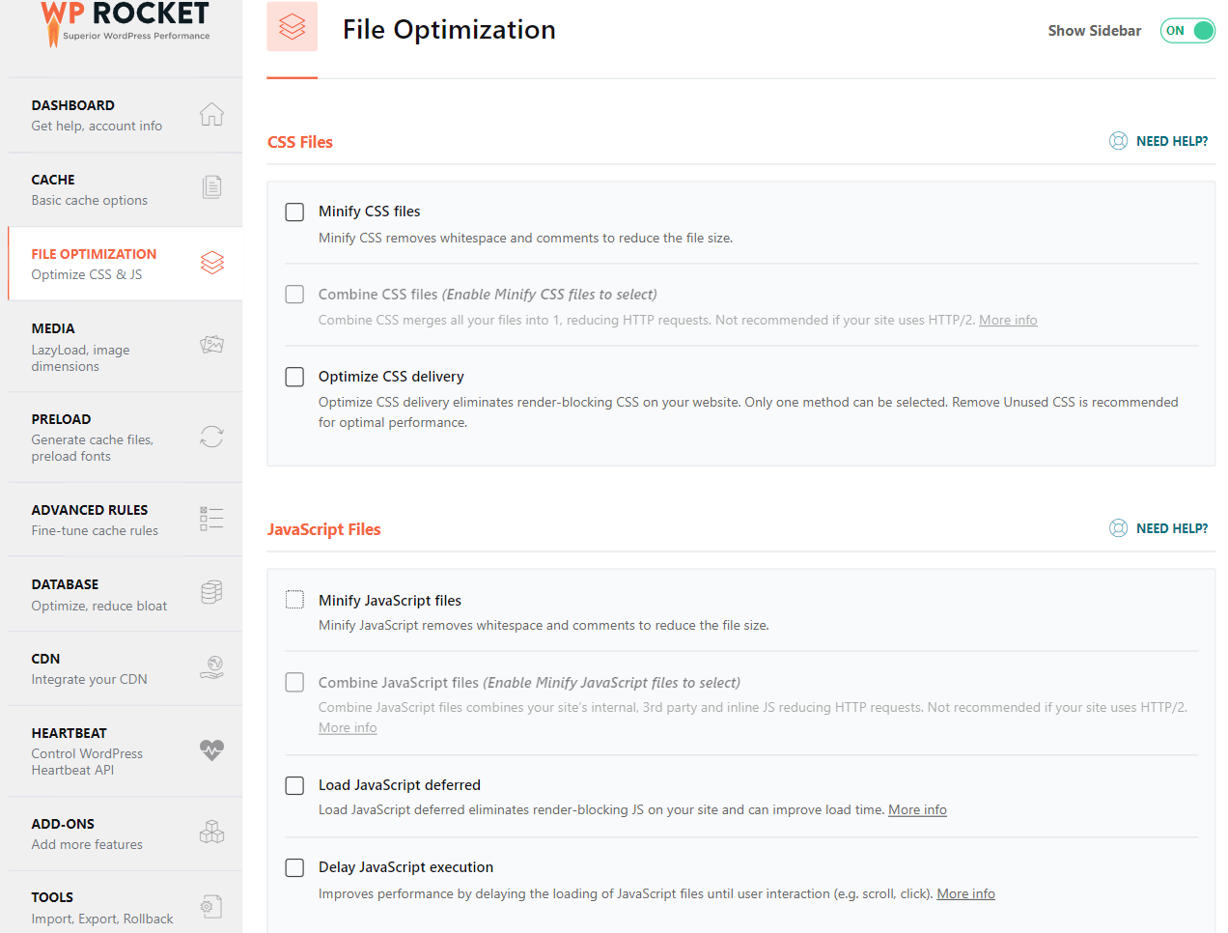
Task: Check Delay JavaScript execution
Action: [x=294, y=867]
